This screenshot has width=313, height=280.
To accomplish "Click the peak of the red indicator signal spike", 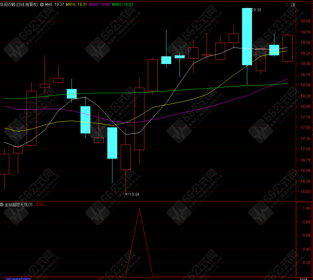I will coord(139,208).
